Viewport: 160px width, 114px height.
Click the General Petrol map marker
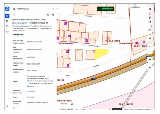pos(144,42)
